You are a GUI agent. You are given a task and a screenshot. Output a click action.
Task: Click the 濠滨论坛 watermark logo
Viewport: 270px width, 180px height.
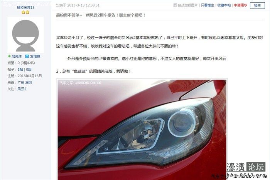pos(246,169)
